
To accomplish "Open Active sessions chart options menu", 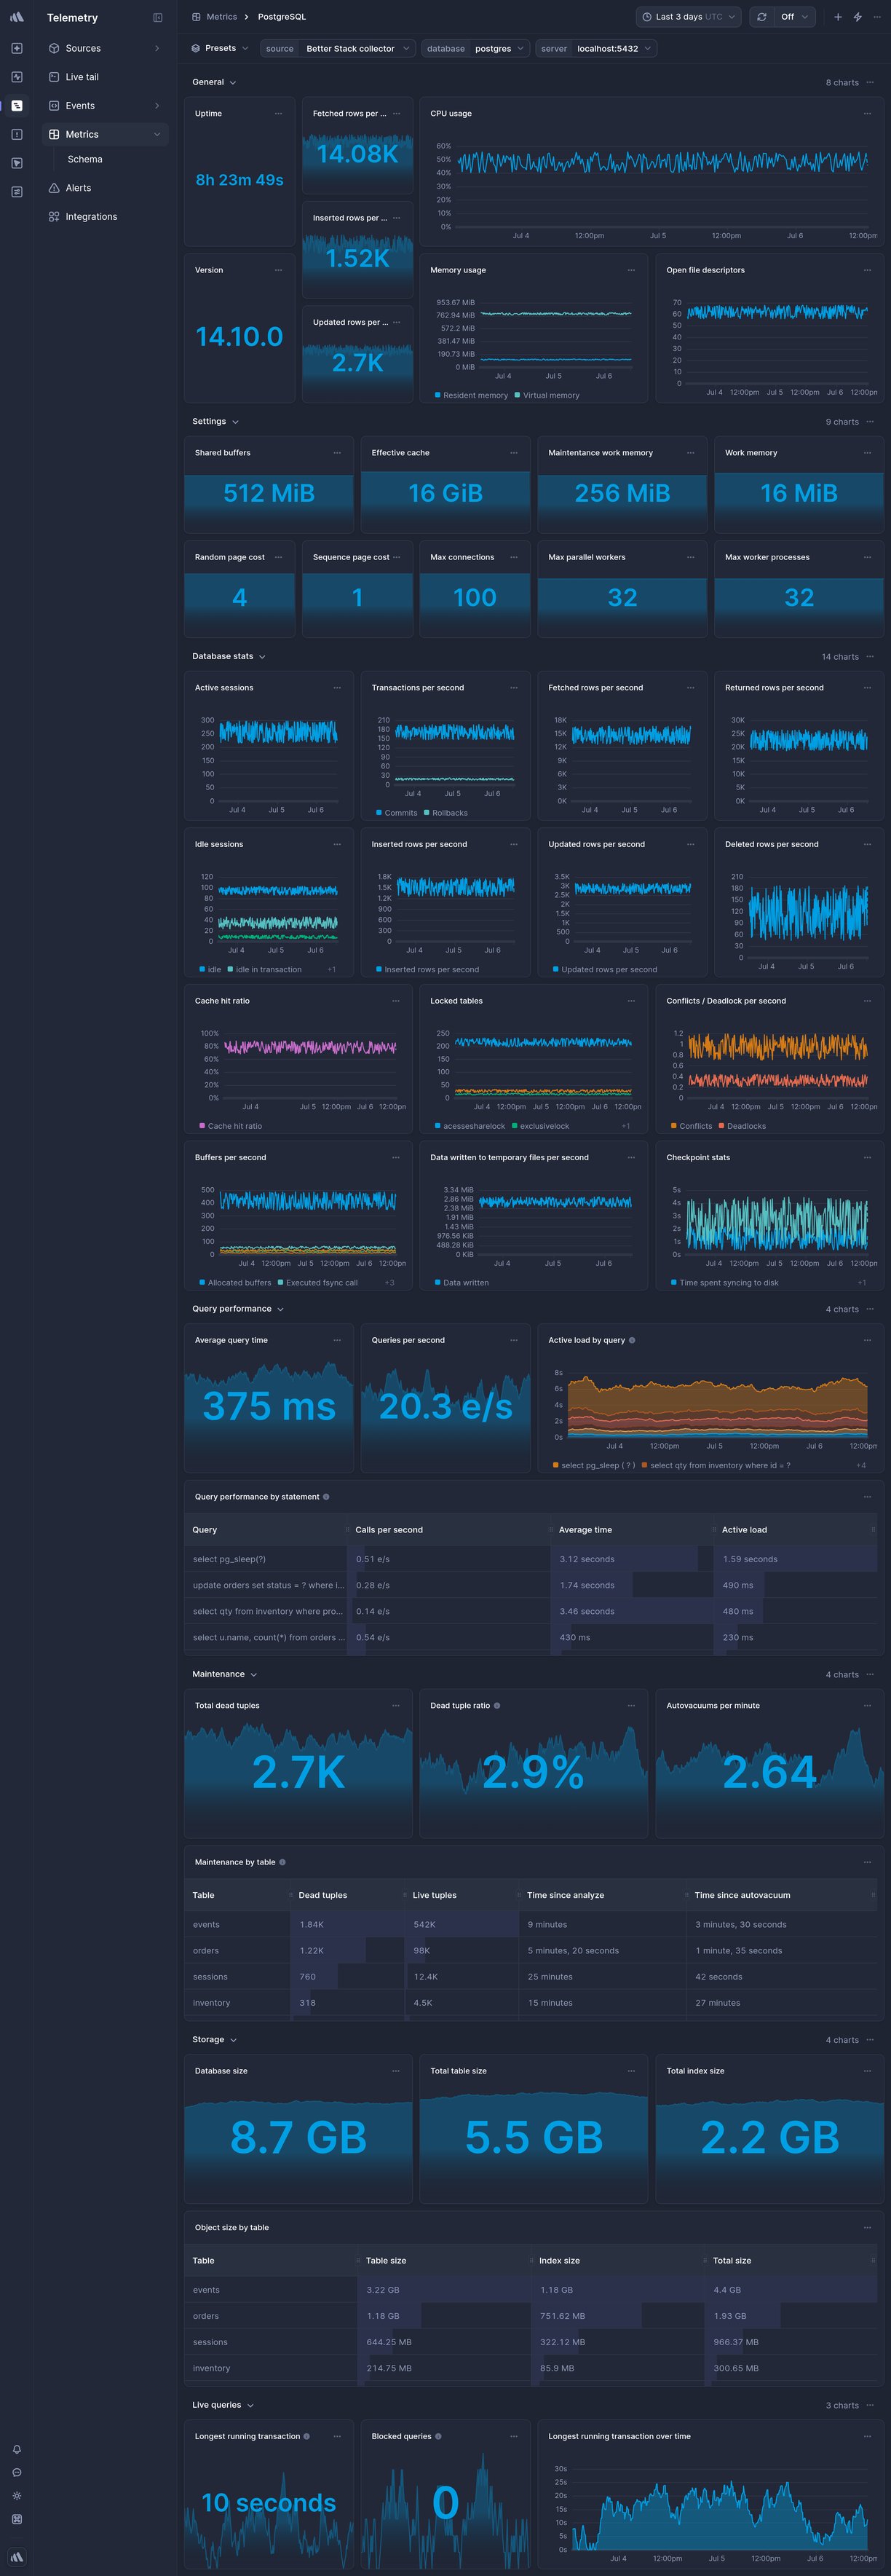I will [x=337, y=688].
